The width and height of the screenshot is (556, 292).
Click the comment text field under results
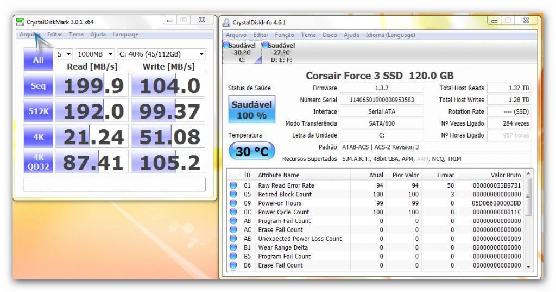pyautogui.click(x=115, y=185)
